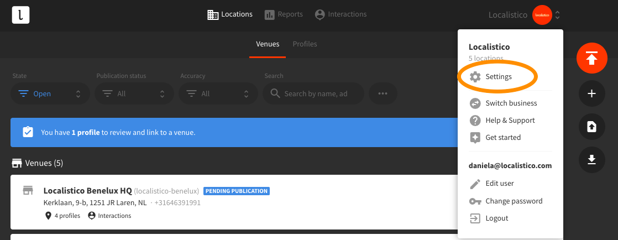Open Interactions link on Benelux HQ venue
Viewport: 618px width, 240px height.
[x=109, y=216]
